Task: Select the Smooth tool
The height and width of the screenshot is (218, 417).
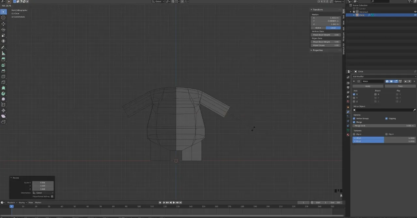Action: click(x=3, y=99)
